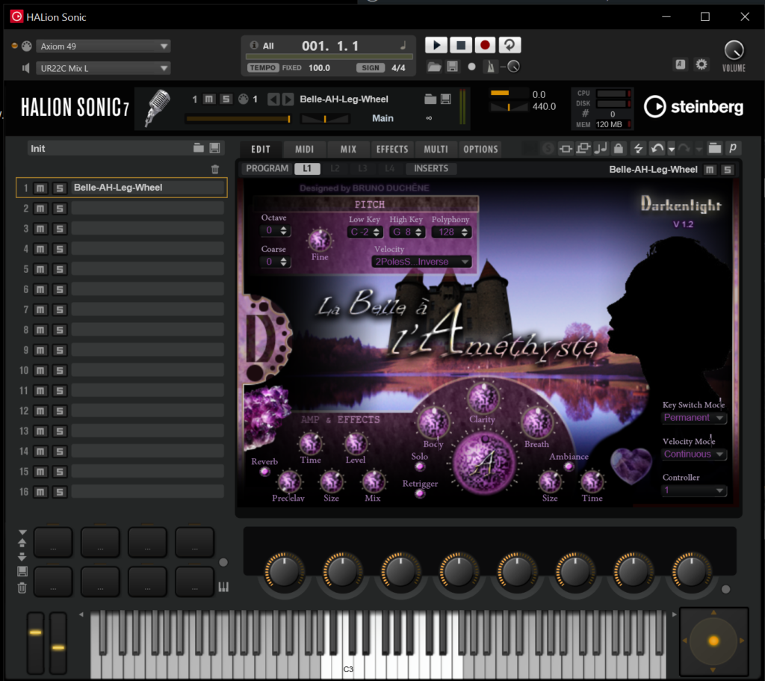
Task: Click the Polyphony 128 stepper arrows
Action: 465,232
